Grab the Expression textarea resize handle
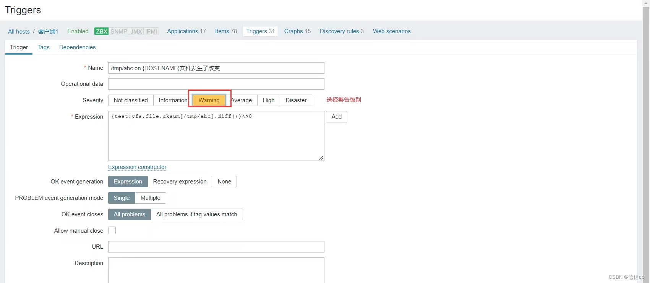The image size is (650, 283). point(321,158)
